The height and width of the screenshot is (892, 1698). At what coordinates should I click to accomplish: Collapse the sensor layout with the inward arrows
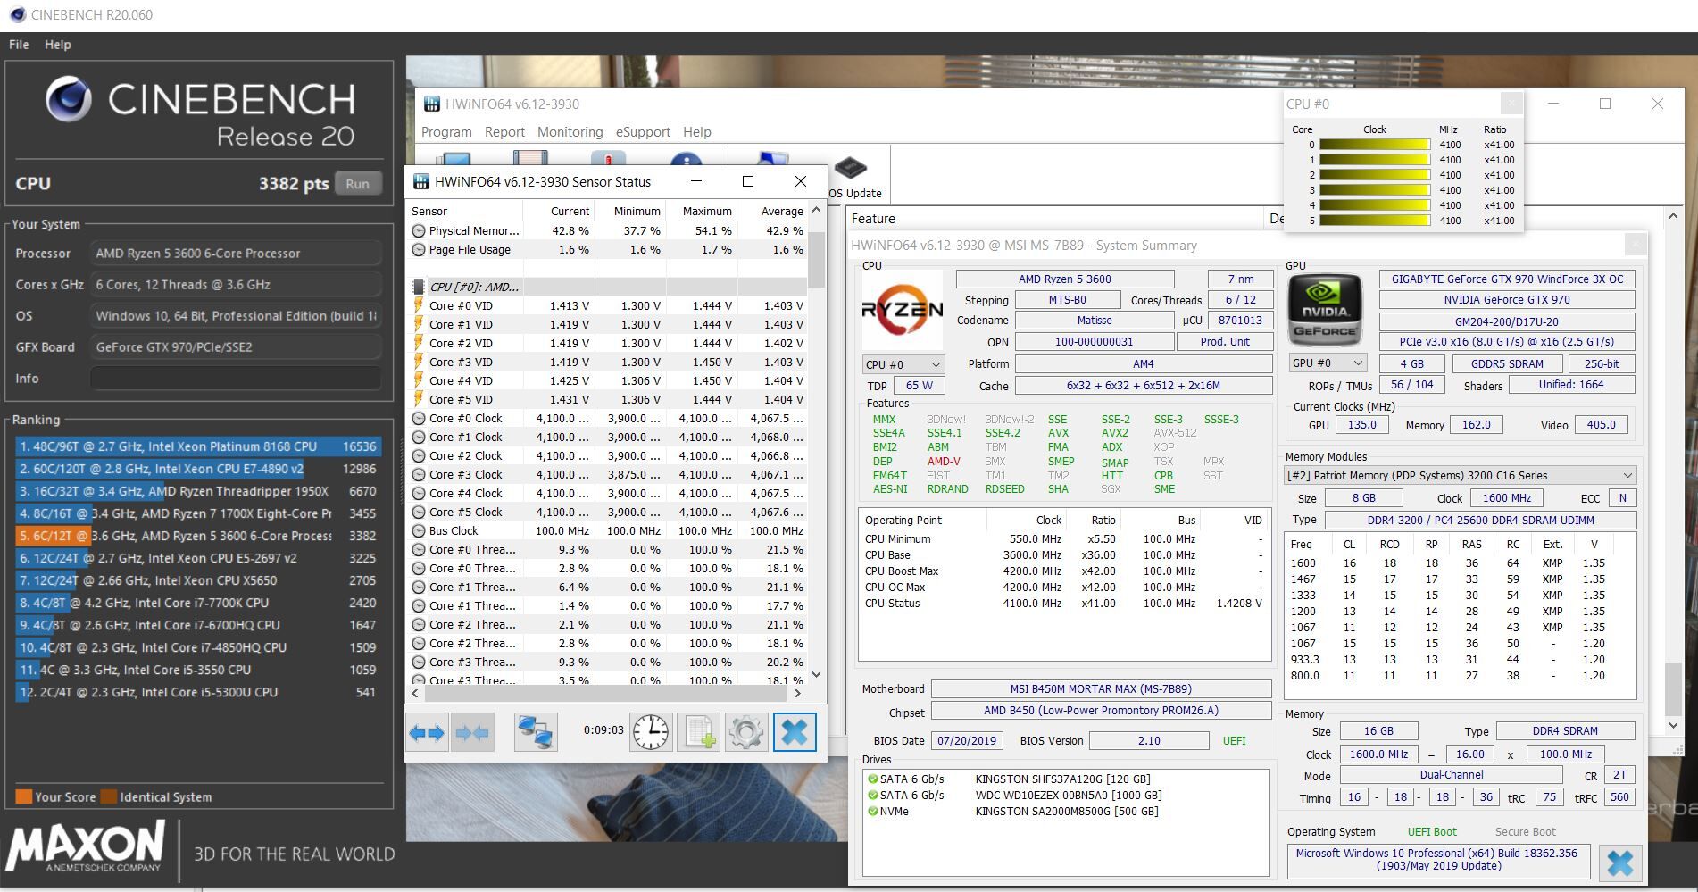(x=472, y=733)
